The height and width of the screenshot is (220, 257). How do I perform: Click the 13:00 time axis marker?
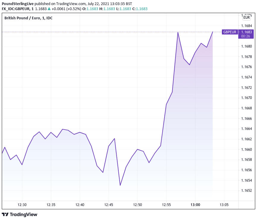[195, 205]
